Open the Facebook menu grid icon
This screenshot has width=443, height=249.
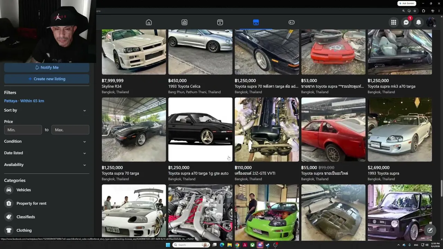click(394, 22)
